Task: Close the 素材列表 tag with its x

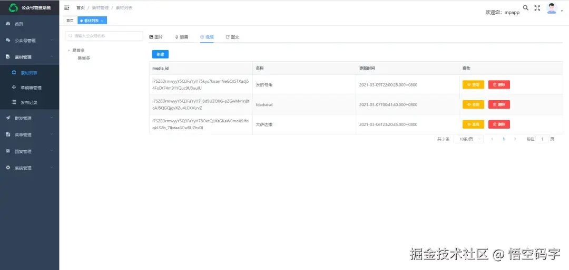Action: (102, 21)
